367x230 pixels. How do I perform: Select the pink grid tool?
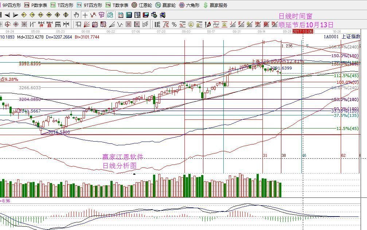click(x=129, y=24)
